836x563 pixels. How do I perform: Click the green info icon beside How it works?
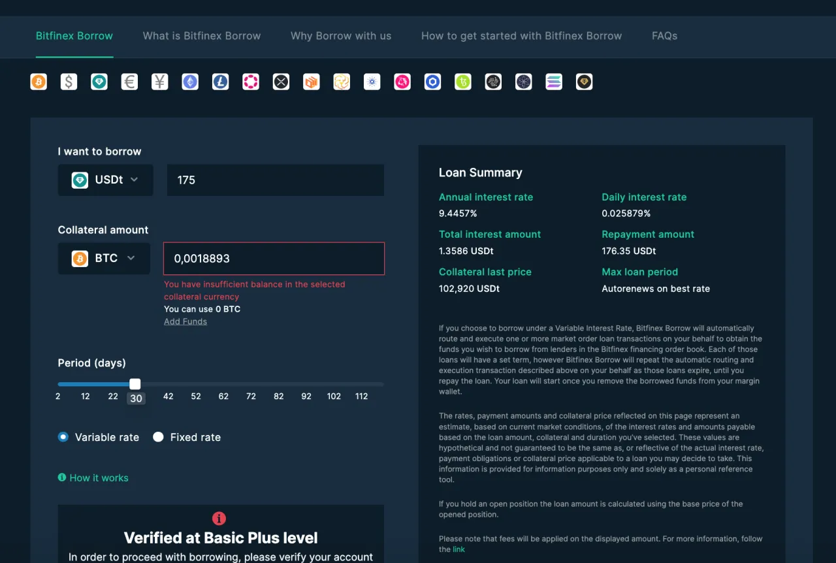pyautogui.click(x=62, y=477)
